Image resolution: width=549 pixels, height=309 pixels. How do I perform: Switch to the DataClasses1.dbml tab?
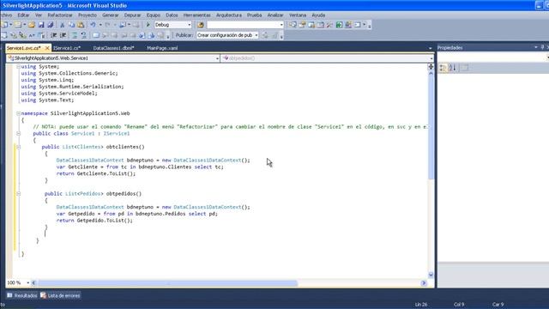114,48
